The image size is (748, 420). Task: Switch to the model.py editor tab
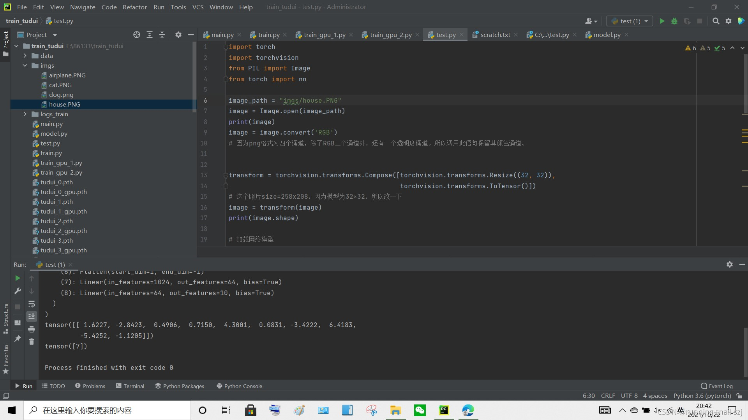607,35
